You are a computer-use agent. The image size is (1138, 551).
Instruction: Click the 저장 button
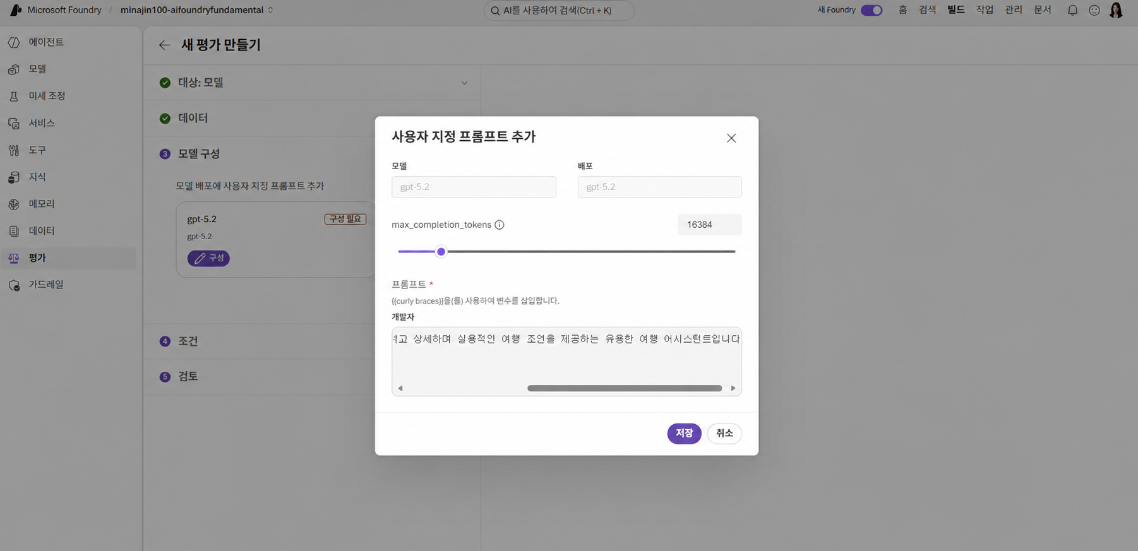pos(684,434)
